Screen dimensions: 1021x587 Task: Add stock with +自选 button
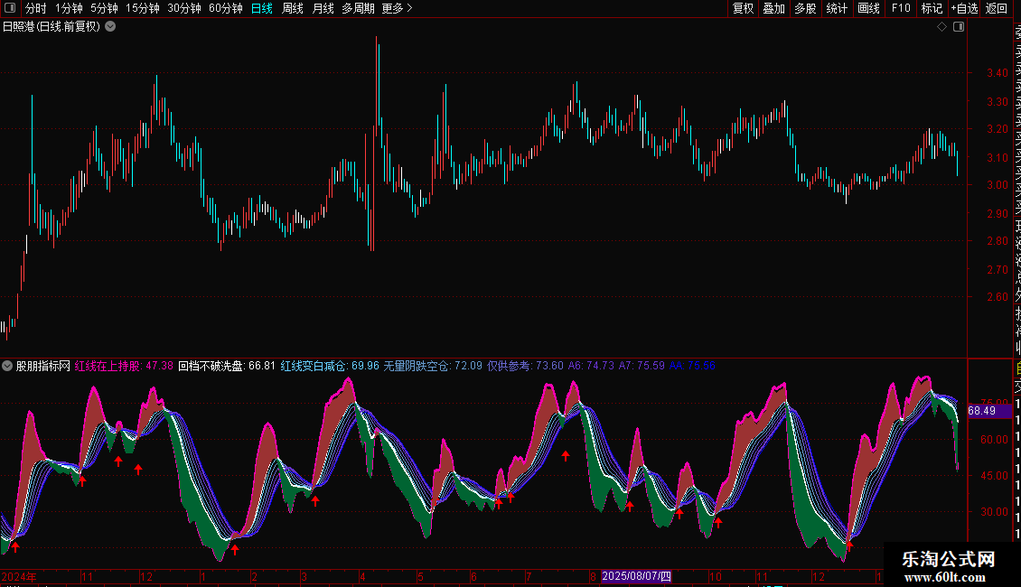(964, 8)
